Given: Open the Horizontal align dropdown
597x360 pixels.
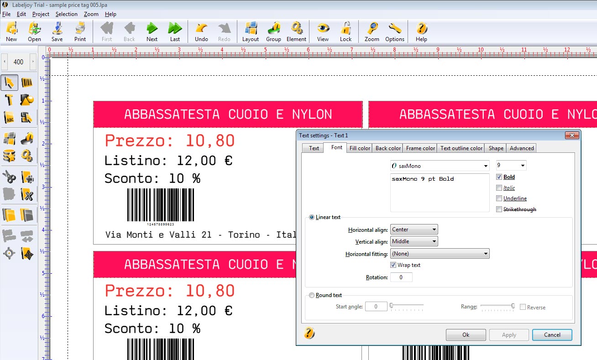Looking at the screenshot, I should (414, 230).
